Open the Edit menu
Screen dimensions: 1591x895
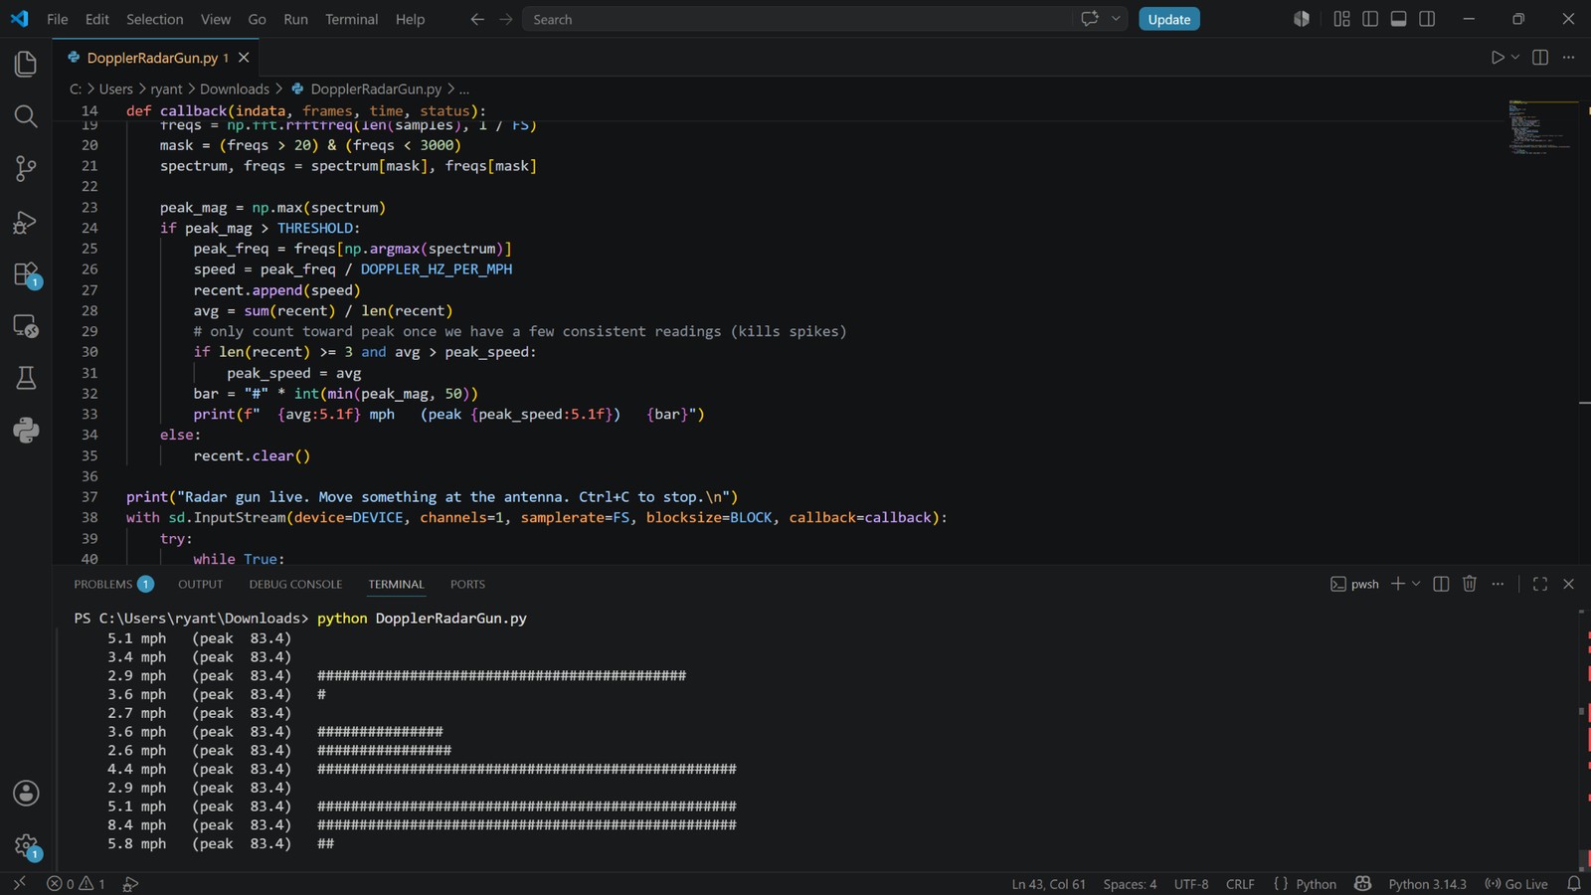(x=97, y=19)
